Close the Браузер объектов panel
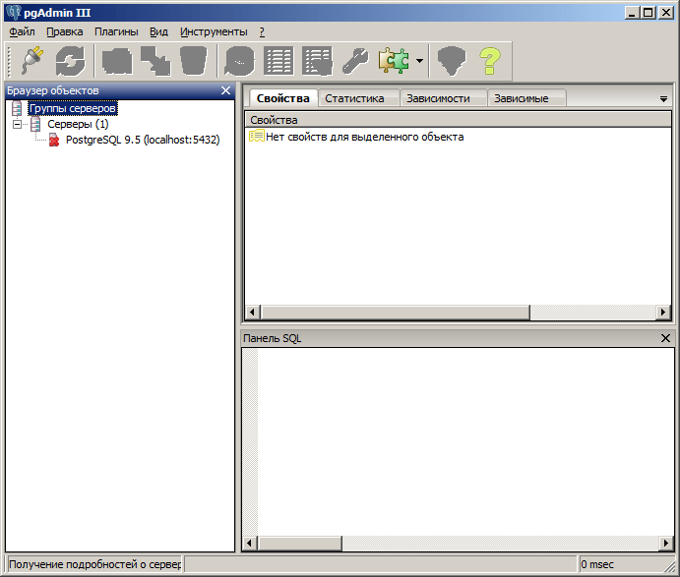 [226, 90]
